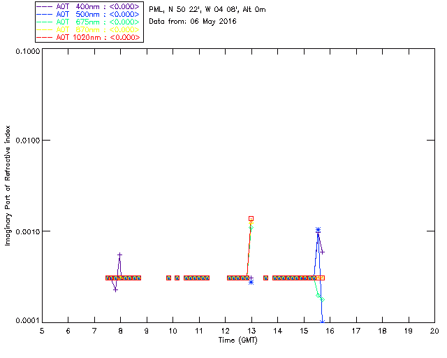Click the AOT 675nm legend entry
This screenshot has width=447, height=358.
pyautogui.click(x=89, y=22)
